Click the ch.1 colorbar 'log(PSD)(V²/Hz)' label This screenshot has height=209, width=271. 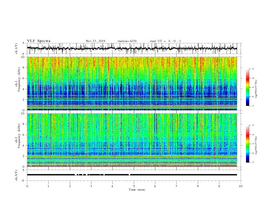tap(256, 89)
